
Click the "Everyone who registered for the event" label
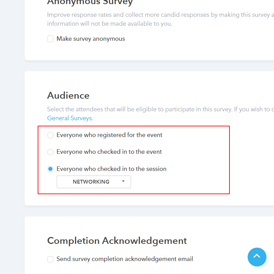click(x=110, y=135)
